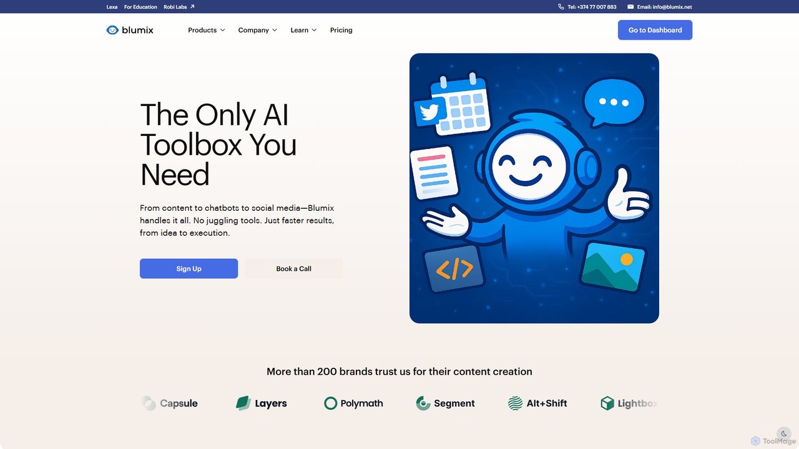Expand the Company dropdown menu
Image resolution: width=799 pixels, height=449 pixels.
[257, 30]
